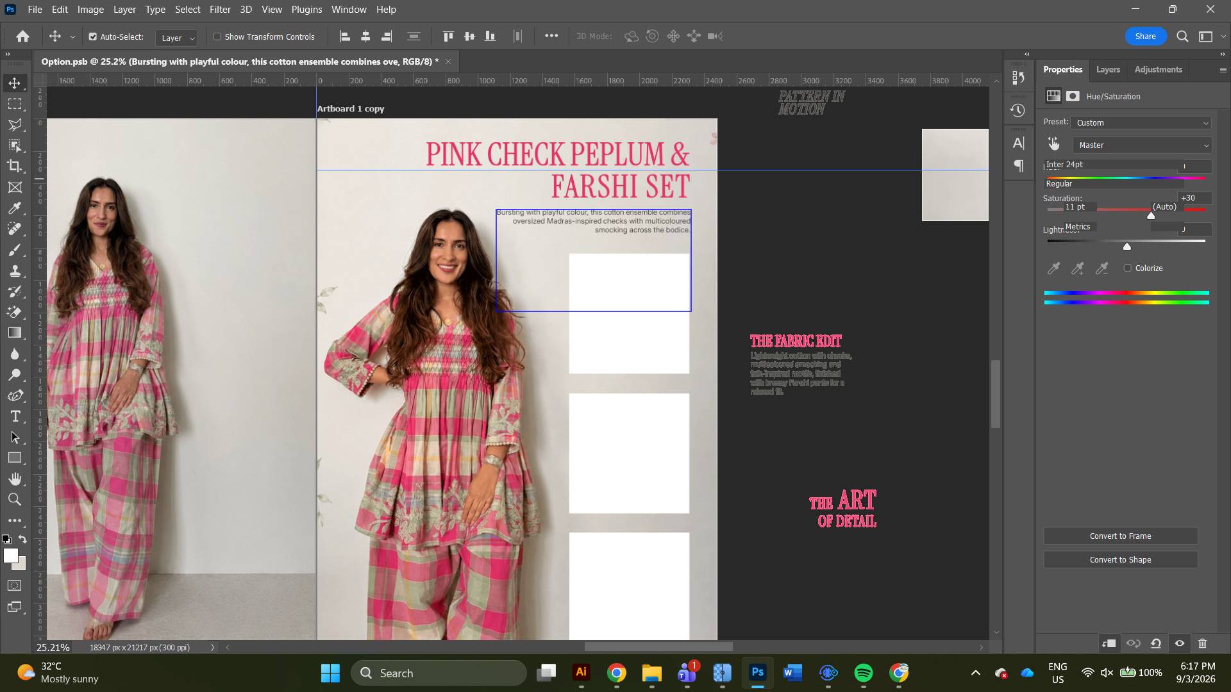
Task: Delete the adjustment layer with trash icon
Action: point(1203,643)
